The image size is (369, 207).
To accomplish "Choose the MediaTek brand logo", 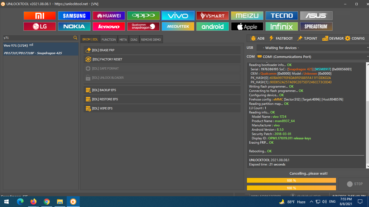I will pyautogui.click(x=178, y=26).
